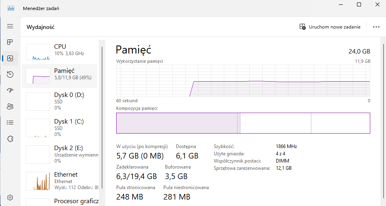The width and height of the screenshot is (386, 206).
Task: Open the Details list icon
Action: coord(10,123)
